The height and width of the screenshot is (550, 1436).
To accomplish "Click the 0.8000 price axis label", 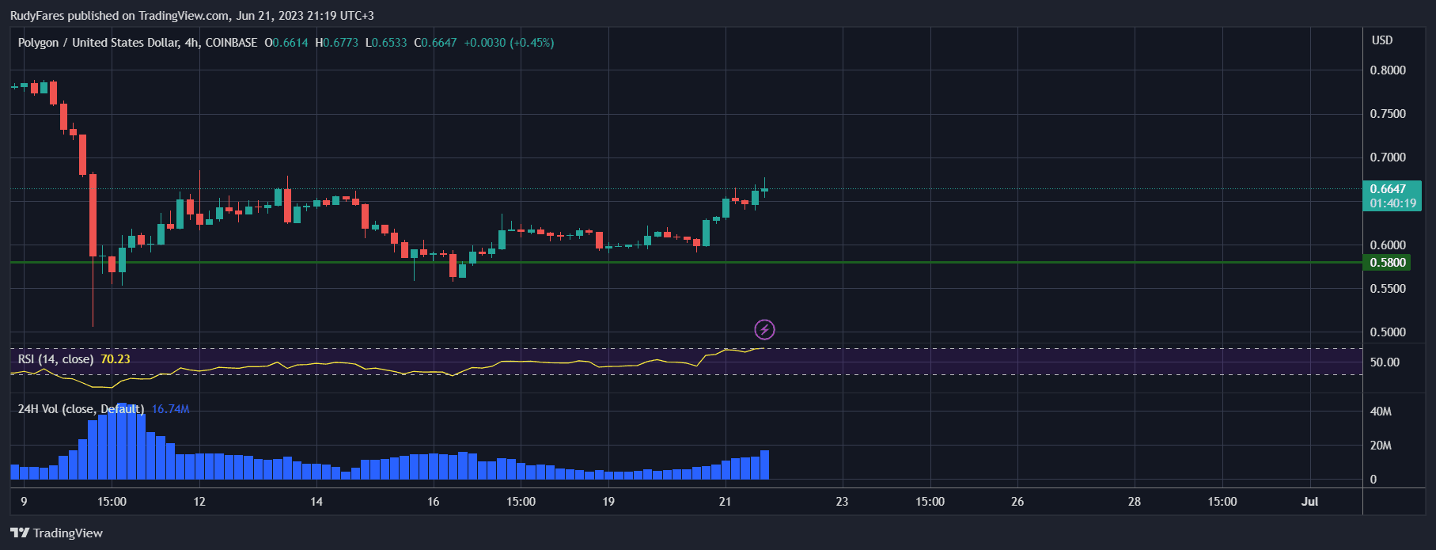I will tap(1388, 70).
